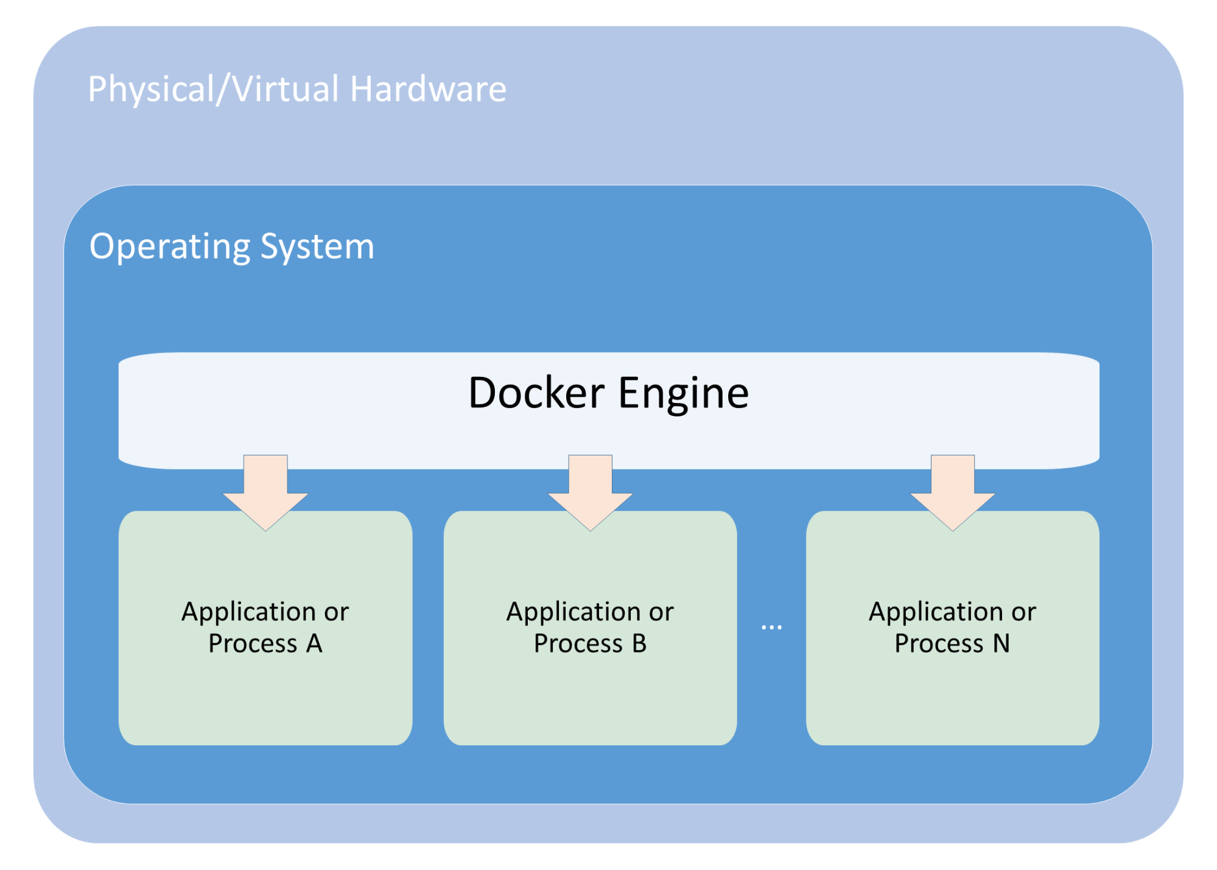This screenshot has width=1217, height=870.
Task: Click the arrow pointing to Process A
Action: click(x=265, y=493)
